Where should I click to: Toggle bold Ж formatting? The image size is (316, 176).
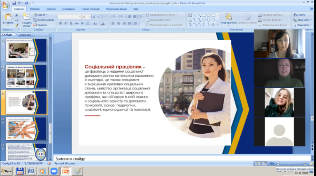(x=60, y=23)
